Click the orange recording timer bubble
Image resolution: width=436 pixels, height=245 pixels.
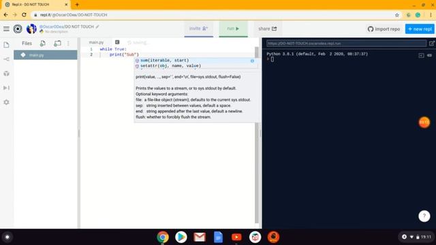click(424, 122)
